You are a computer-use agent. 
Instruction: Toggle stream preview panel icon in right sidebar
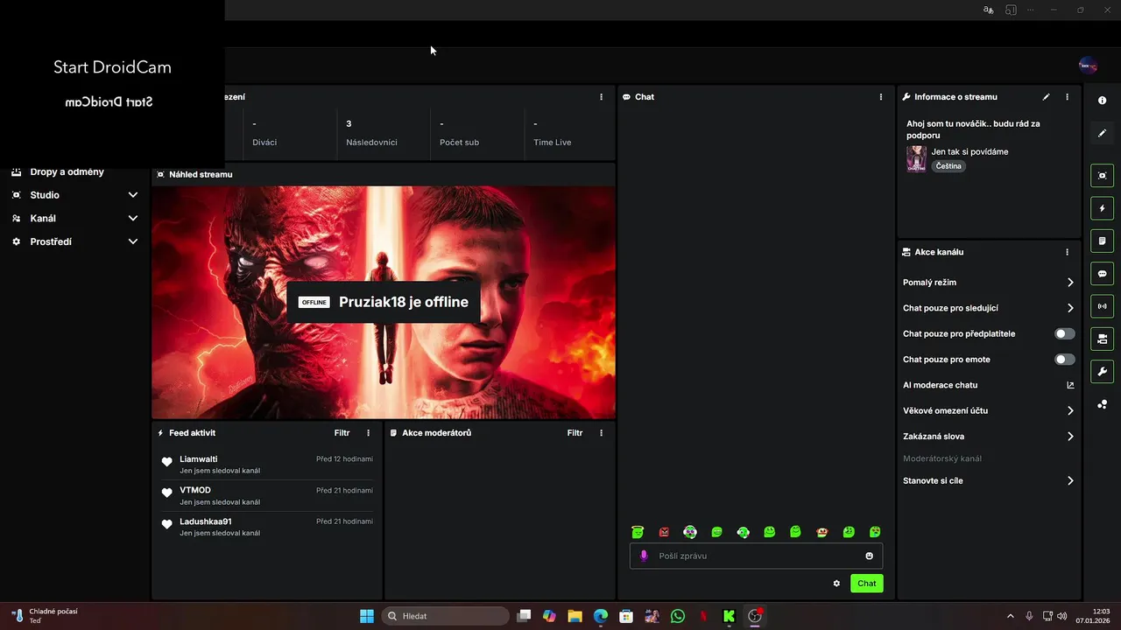point(1102,176)
